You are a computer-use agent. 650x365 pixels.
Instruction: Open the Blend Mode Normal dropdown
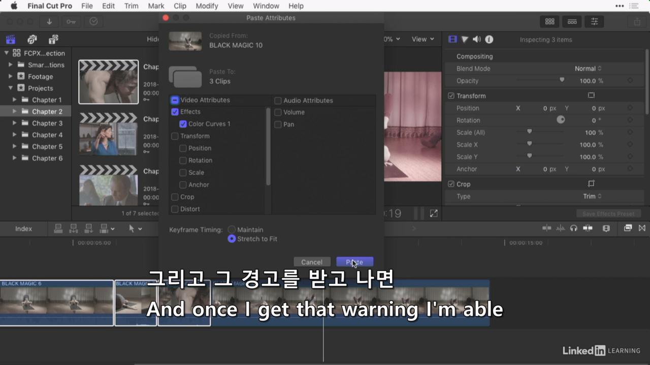click(x=588, y=68)
